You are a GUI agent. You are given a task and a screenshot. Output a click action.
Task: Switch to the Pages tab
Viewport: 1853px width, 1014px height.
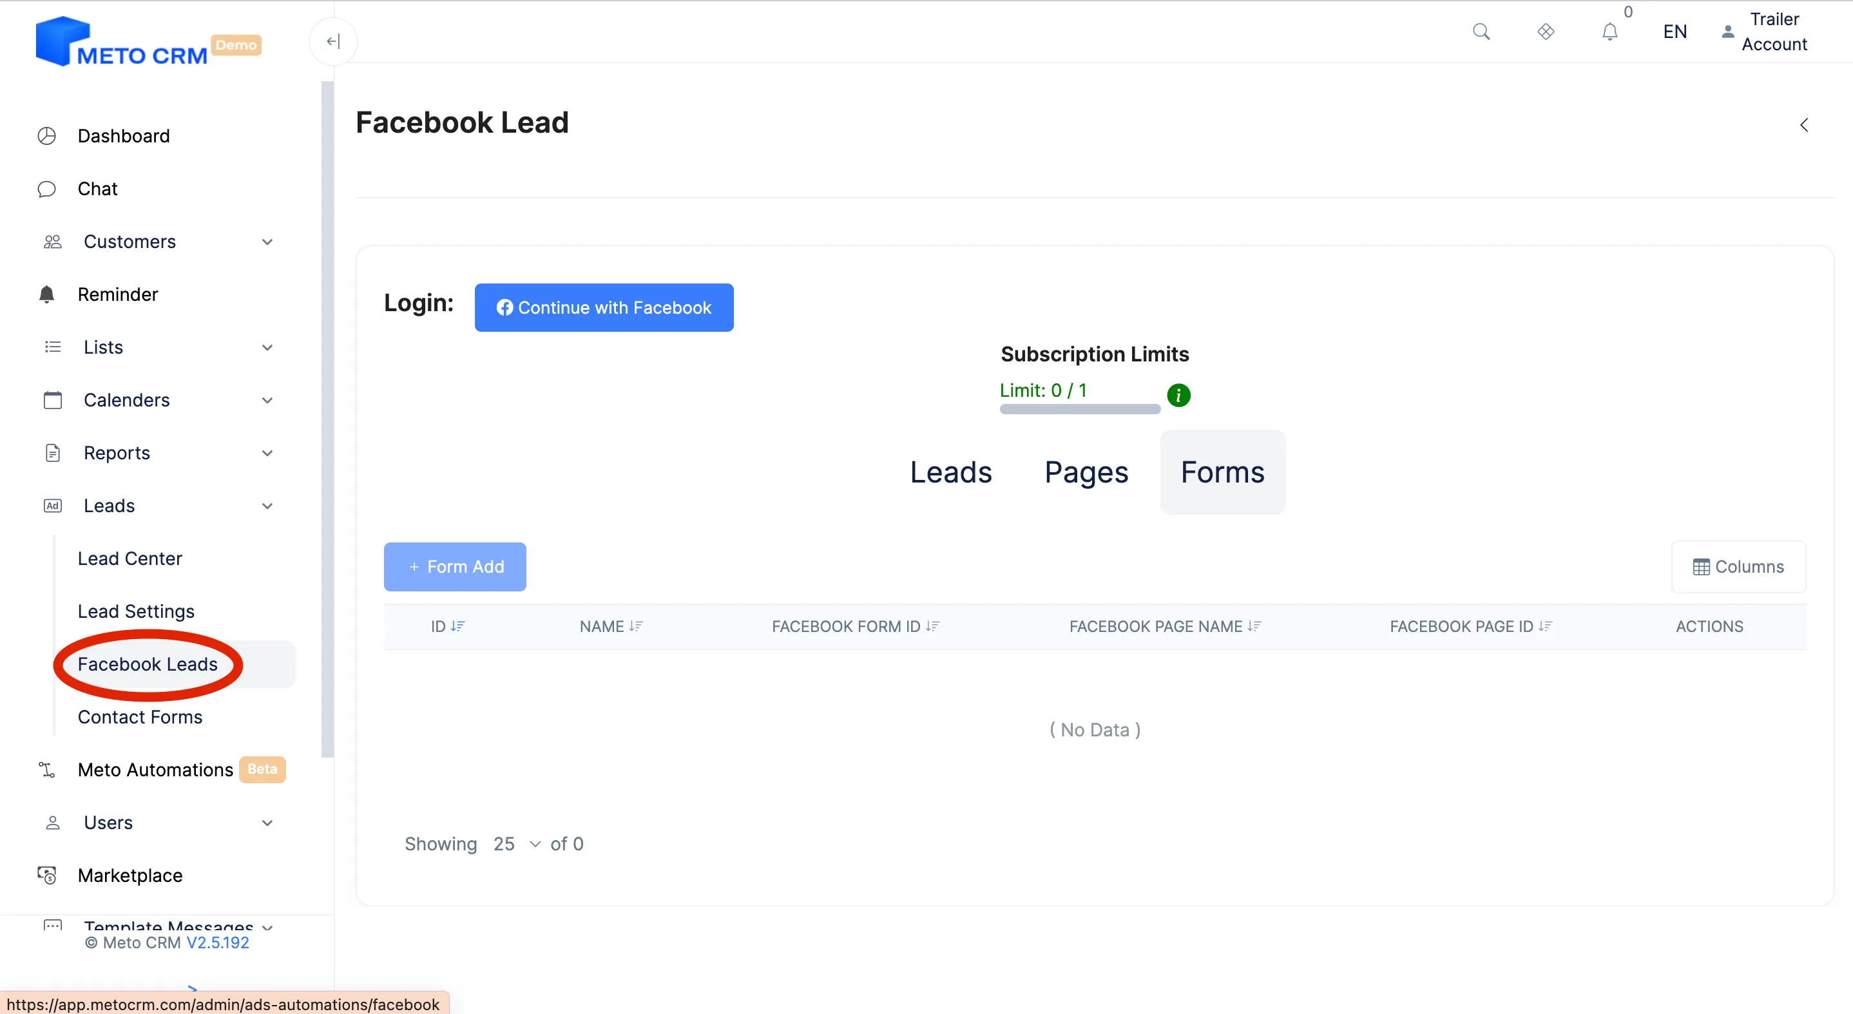(x=1086, y=472)
